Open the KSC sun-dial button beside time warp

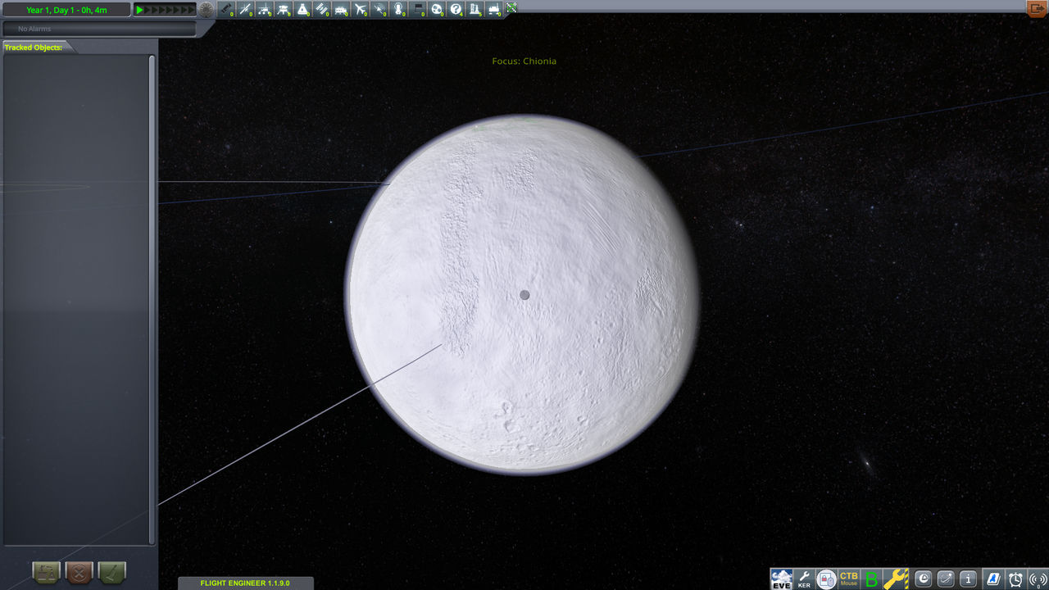pos(207,10)
